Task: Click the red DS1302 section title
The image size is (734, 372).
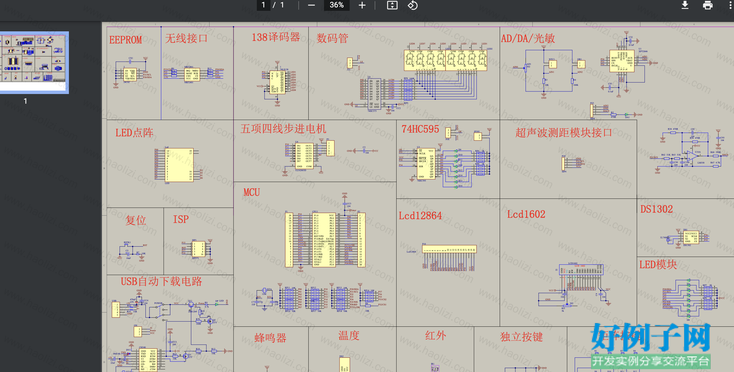Action: (x=657, y=209)
